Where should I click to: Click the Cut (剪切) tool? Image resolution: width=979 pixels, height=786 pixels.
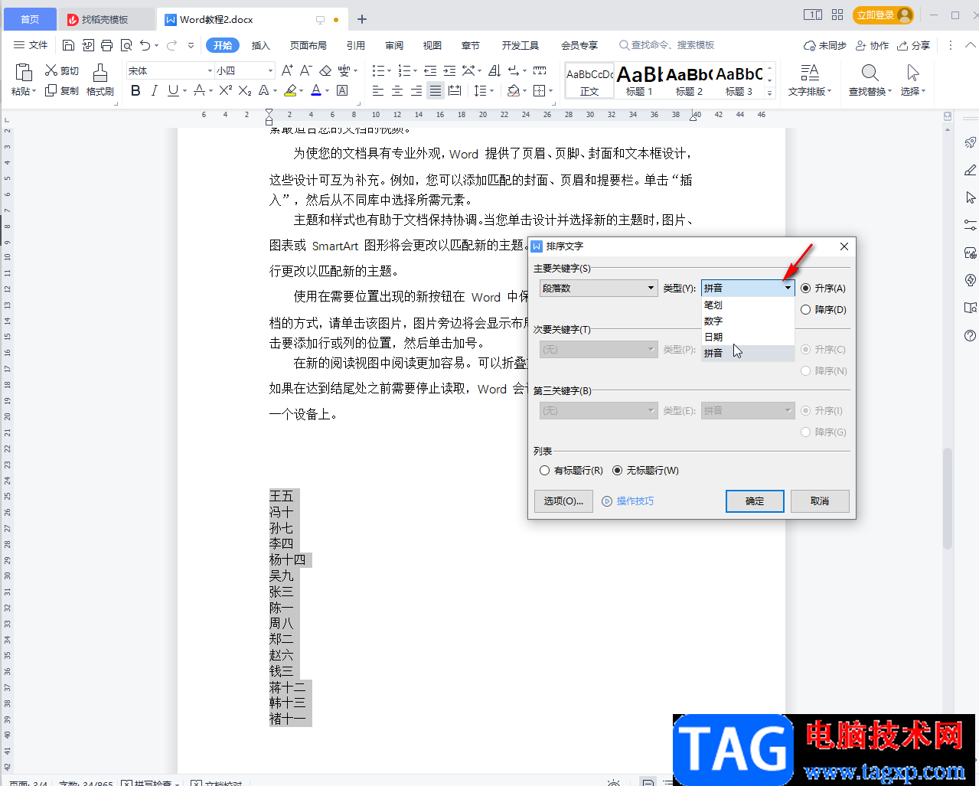coord(62,70)
